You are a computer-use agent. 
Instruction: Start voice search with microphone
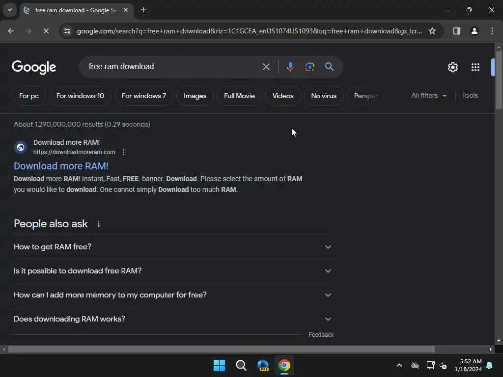[x=290, y=67]
